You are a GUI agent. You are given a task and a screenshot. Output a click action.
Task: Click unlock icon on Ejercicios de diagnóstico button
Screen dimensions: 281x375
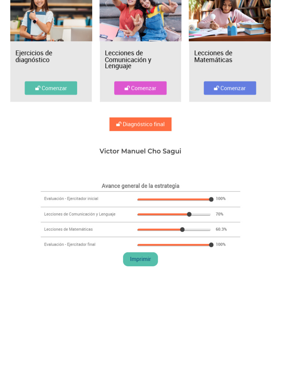pos(38,88)
